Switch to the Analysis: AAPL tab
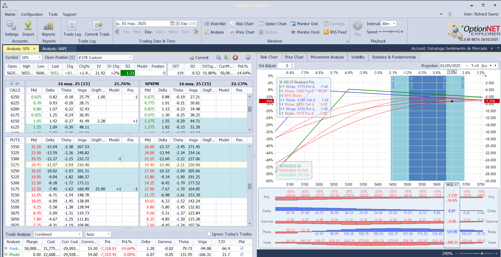 [55, 49]
